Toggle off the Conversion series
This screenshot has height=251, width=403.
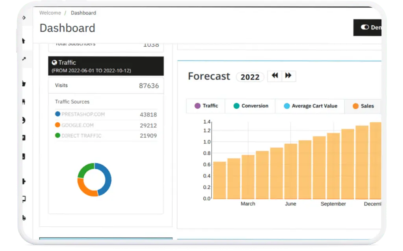click(250, 106)
